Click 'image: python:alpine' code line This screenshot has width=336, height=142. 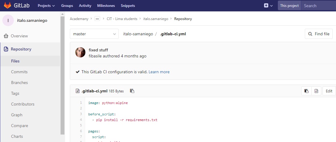point(108,103)
